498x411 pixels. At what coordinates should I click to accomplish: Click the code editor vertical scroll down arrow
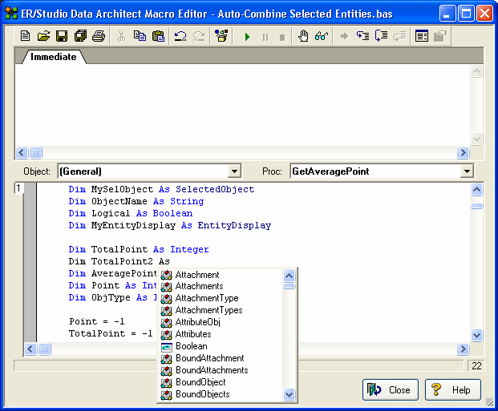(476, 335)
